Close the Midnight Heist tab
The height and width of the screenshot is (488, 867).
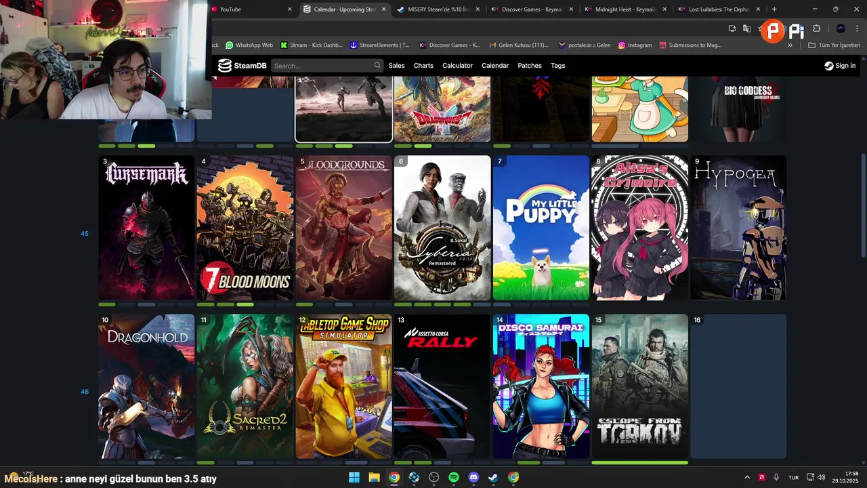[664, 9]
